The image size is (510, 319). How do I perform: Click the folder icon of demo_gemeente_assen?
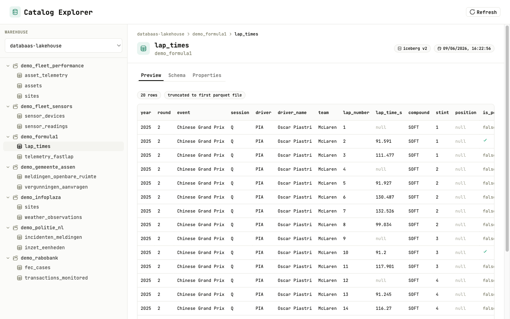pos(16,167)
